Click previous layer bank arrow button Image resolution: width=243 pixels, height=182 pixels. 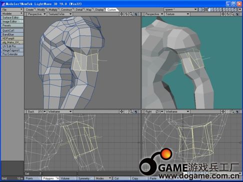[x=200, y=9]
